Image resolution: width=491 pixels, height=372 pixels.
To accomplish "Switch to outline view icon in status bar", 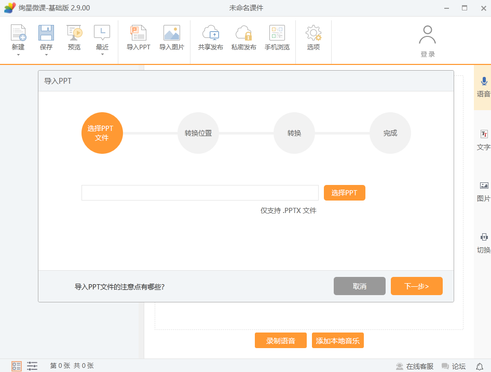I will coord(32,366).
